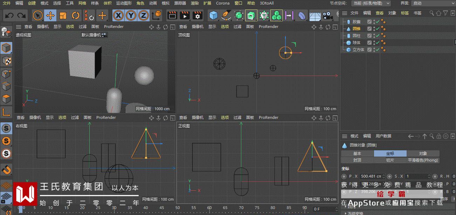Click the Camera object icon

click(x=327, y=15)
